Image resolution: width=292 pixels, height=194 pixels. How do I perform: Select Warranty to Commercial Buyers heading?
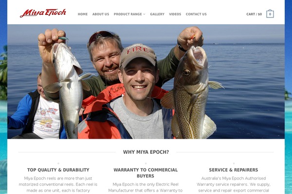146,173
